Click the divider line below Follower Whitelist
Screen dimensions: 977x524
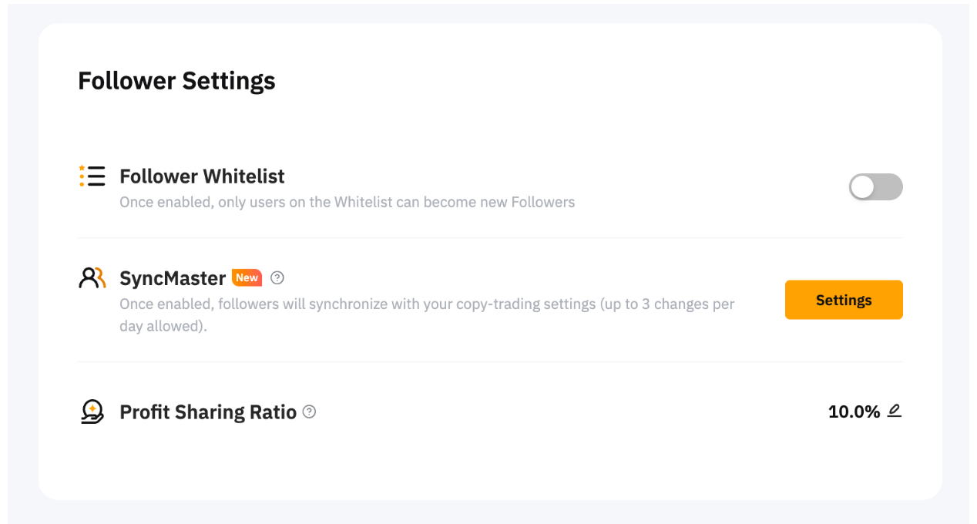click(x=490, y=238)
